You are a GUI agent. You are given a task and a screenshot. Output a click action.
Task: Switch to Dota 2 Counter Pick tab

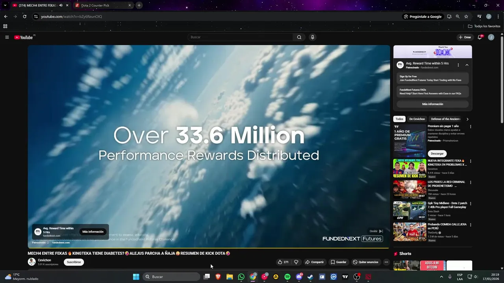[x=102, y=6]
